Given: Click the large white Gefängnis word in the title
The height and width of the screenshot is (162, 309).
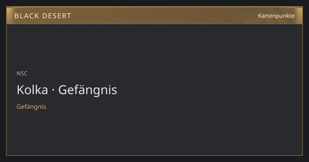Looking at the screenshot, I should click(x=88, y=90).
